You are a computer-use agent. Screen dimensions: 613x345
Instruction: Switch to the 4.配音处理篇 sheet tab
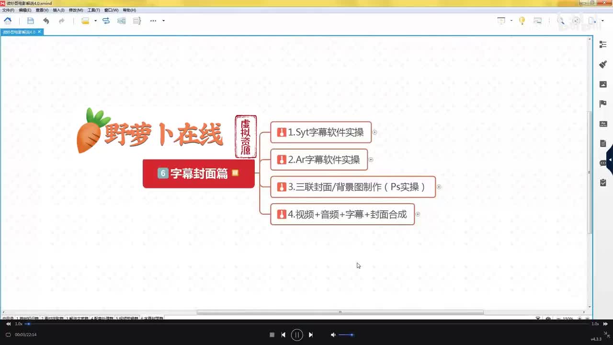[x=102, y=319]
